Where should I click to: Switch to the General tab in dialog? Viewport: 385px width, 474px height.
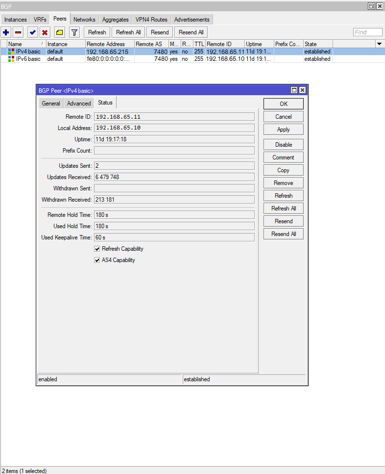point(51,104)
